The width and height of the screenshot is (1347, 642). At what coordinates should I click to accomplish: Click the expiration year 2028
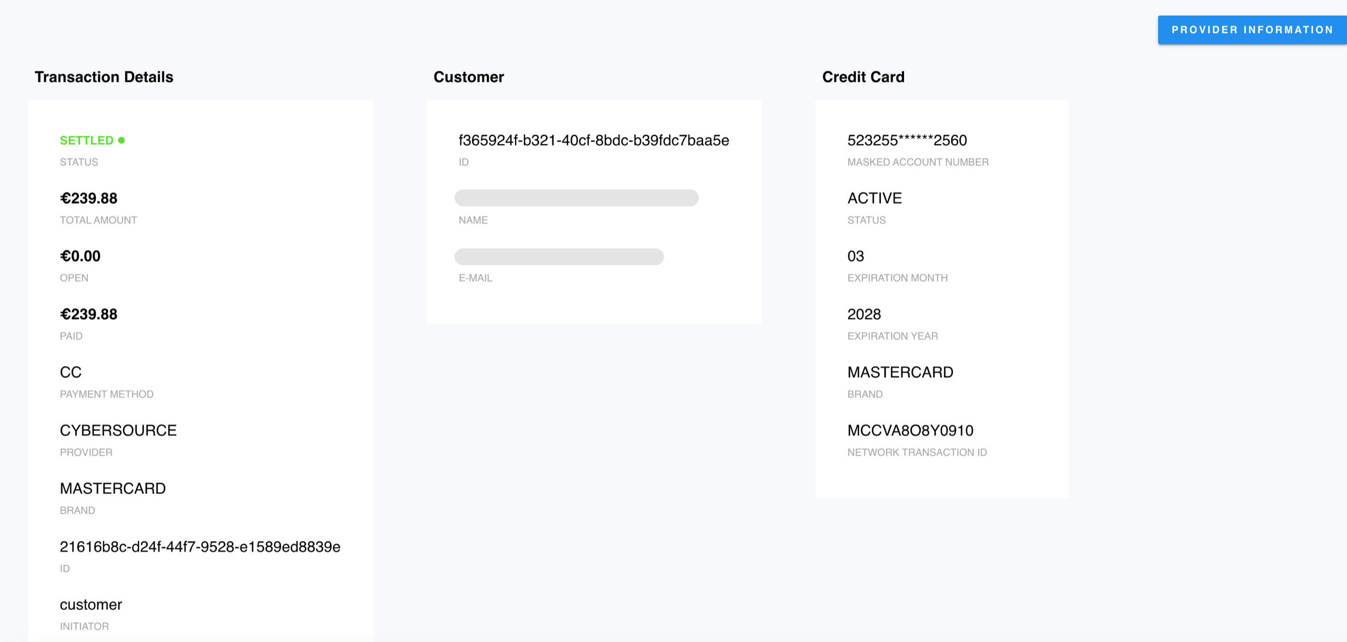pos(864,314)
